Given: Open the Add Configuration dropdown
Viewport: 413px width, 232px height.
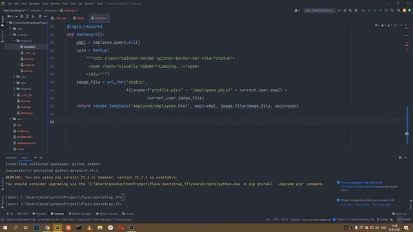Looking at the screenshot, I should point(319,10).
